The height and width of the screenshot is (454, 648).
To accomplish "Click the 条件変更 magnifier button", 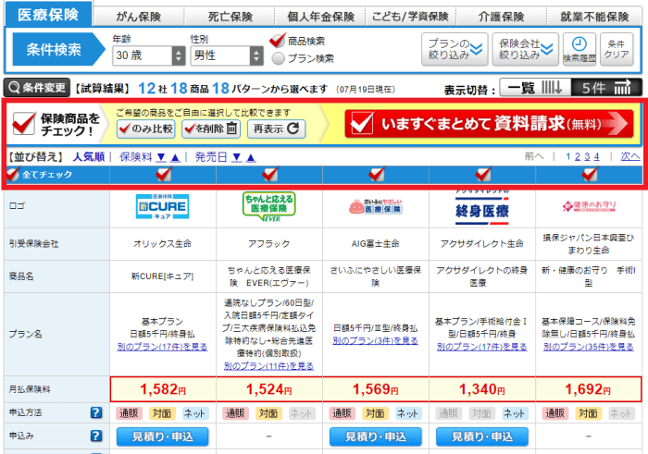I will [x=36, y=88].
